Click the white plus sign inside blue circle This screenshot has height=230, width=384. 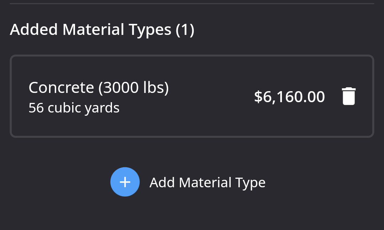(x=125, y=182)
